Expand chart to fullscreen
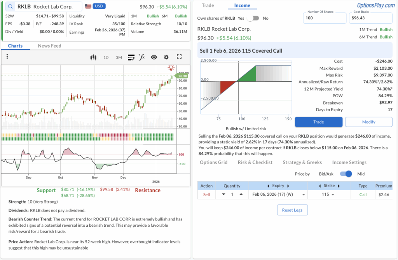The width and height of the screenshot is (398, 260). pyautogui.click(x=179, y=57)
